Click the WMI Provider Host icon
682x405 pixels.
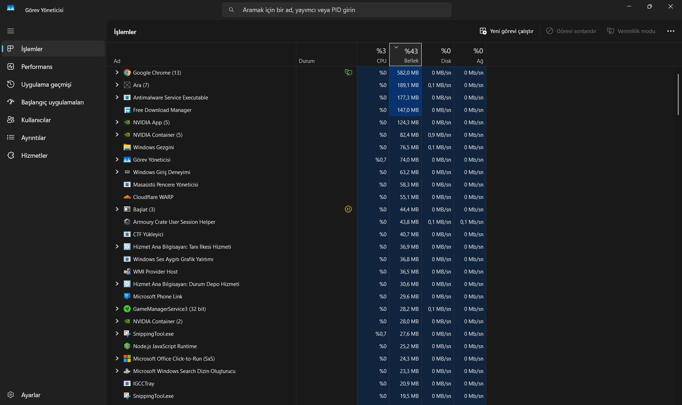tap(127, 272)
